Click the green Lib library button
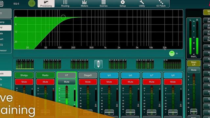210x118 pixels. [32, 3]
